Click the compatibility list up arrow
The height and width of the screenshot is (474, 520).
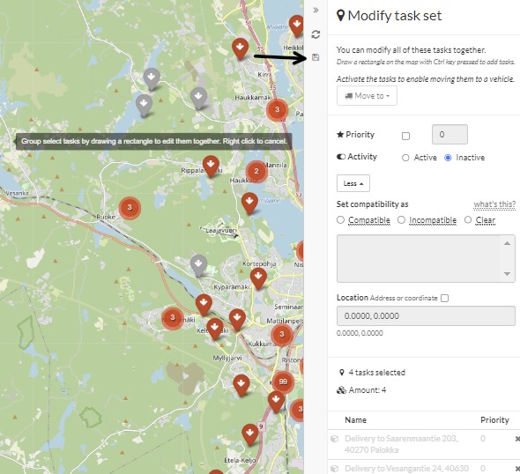(507, 244)
